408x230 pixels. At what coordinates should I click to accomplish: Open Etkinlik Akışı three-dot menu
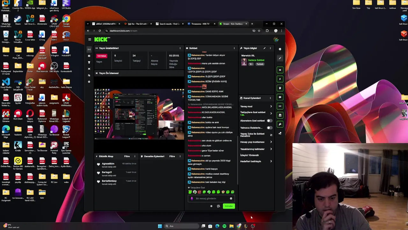(x=135, y=156)
